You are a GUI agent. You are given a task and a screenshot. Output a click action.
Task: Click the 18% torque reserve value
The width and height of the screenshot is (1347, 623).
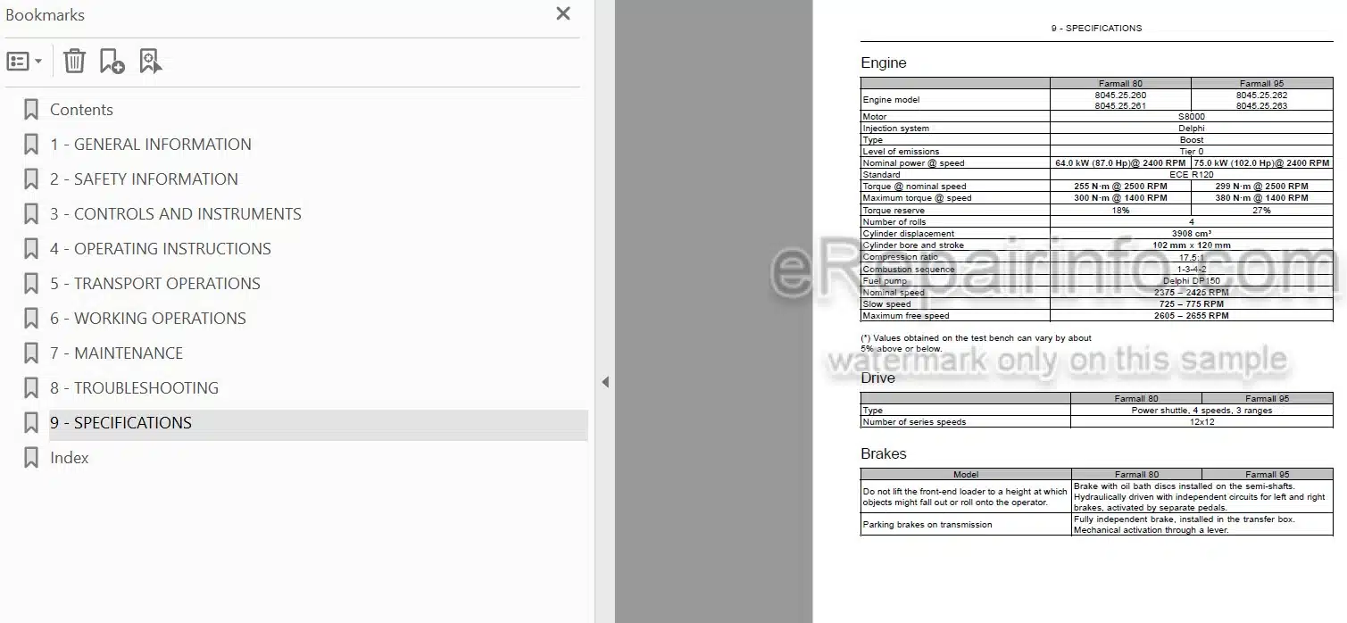point(1120,211)
